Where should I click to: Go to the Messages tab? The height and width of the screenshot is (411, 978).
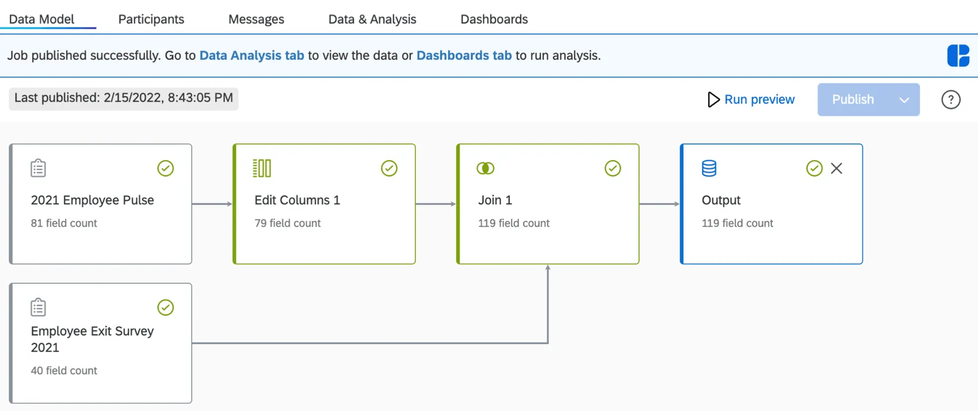256,19
